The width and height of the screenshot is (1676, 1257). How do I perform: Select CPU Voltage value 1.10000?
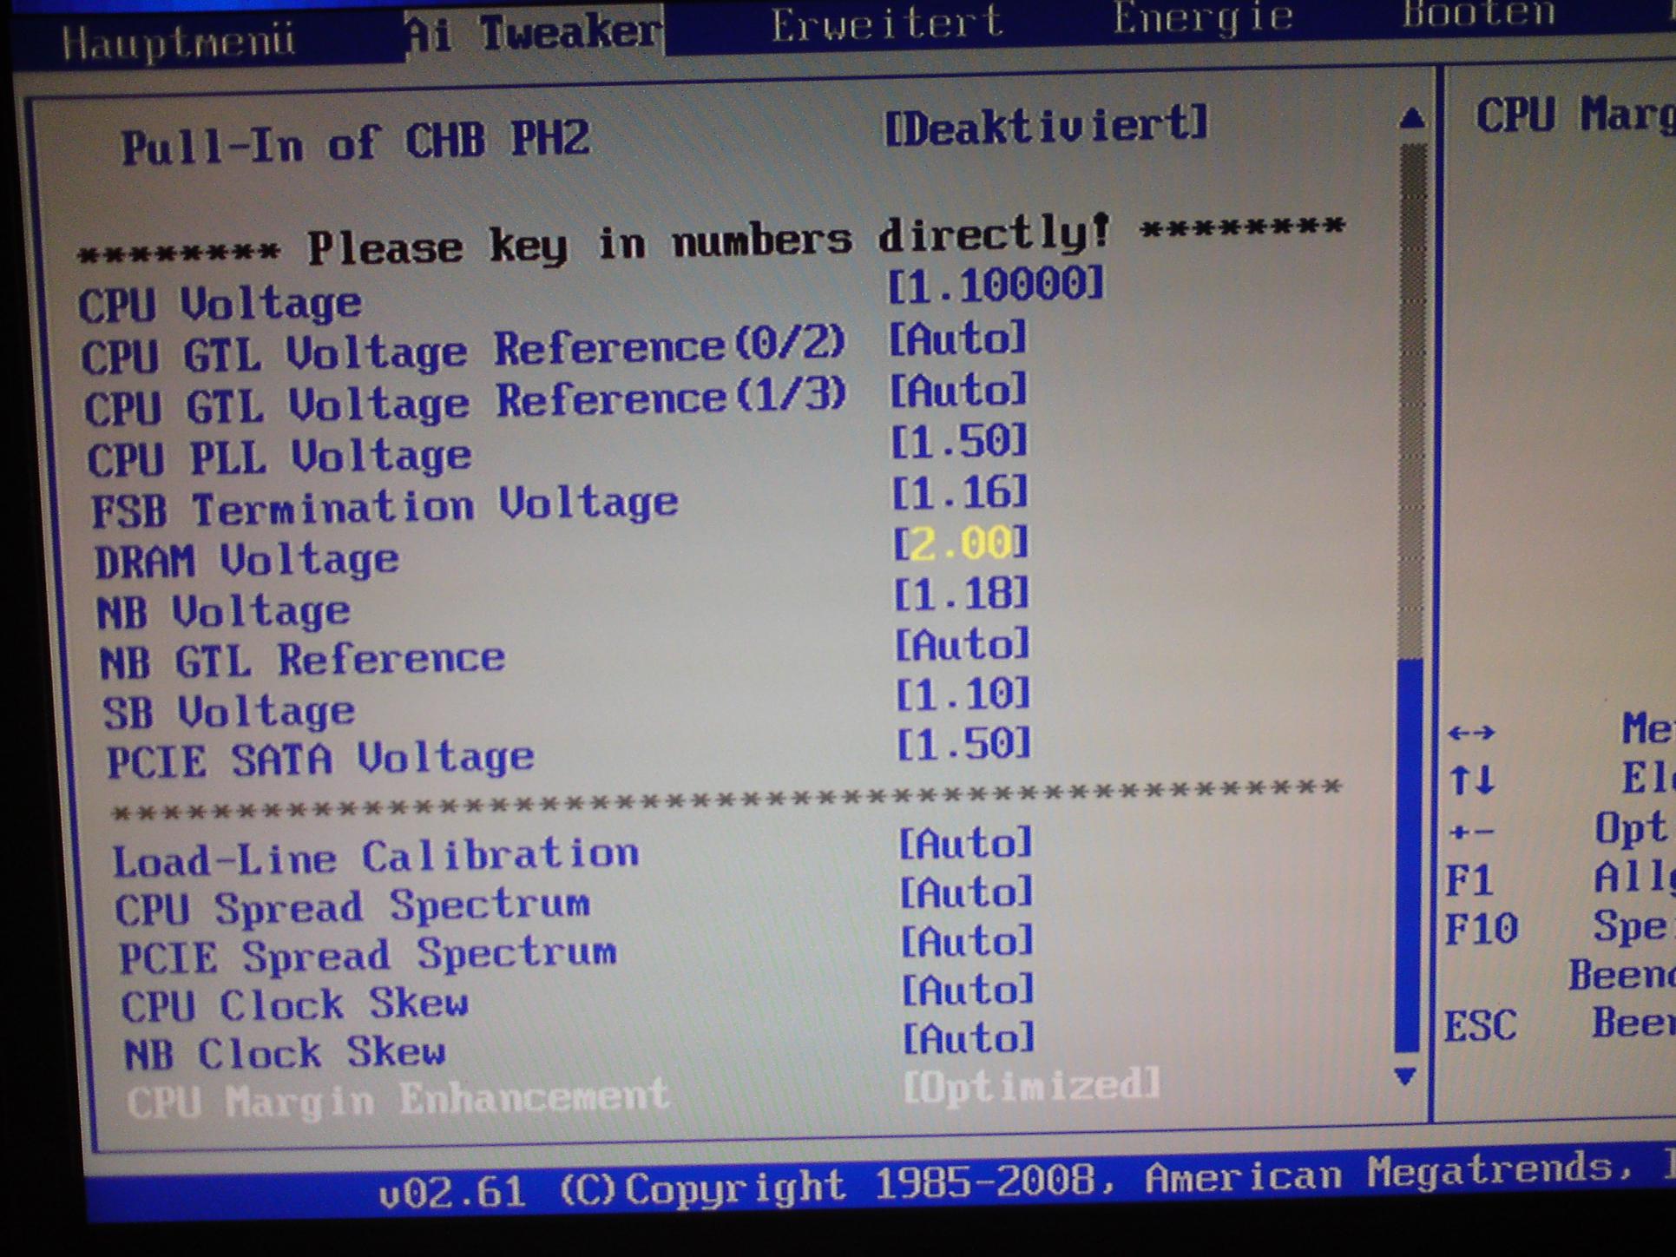(x=995, y=284)
